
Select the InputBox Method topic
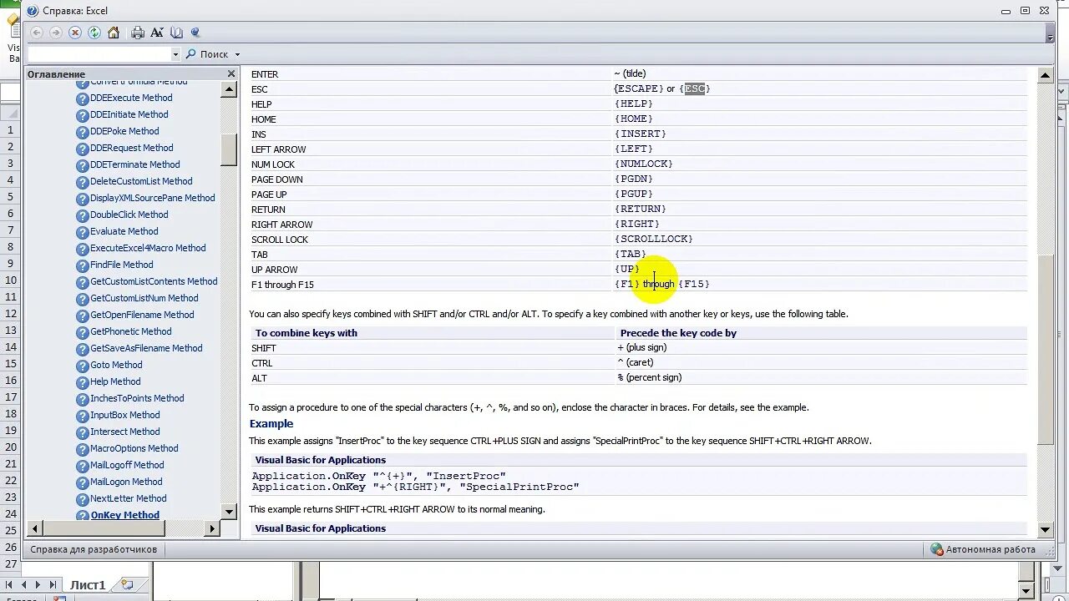[124, 415]
